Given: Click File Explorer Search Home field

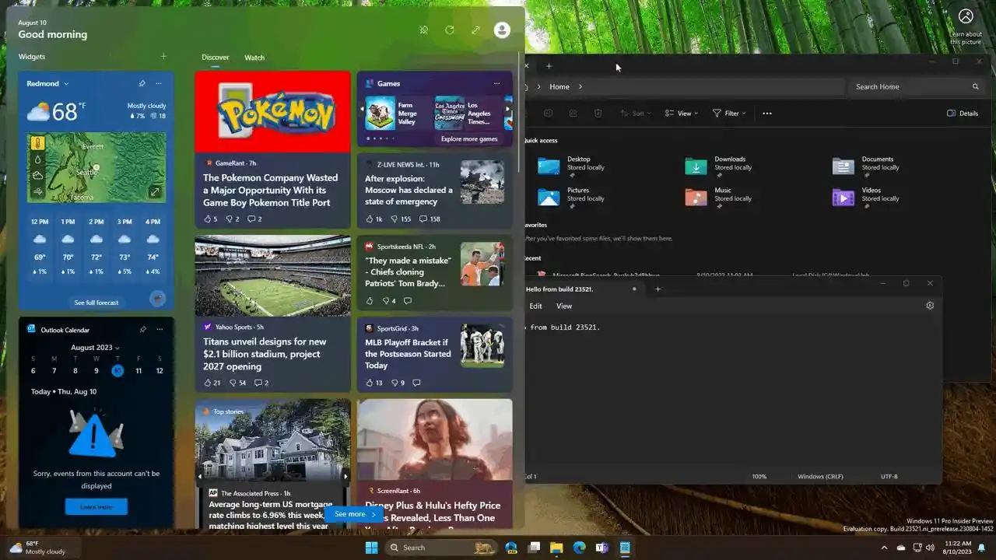Looking at the screenshot, I should 916,87.
